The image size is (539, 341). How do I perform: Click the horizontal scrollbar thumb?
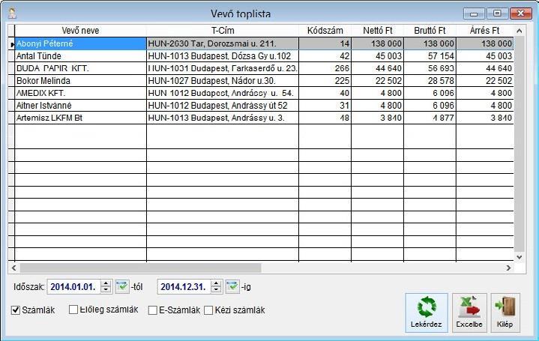tap(141, 268)
